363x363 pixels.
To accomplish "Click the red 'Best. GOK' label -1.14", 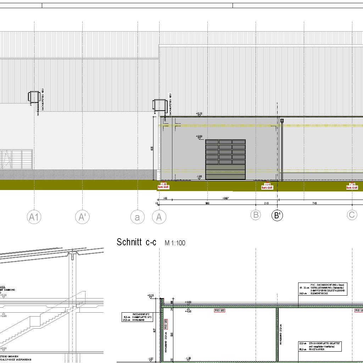I will [267, 186].
